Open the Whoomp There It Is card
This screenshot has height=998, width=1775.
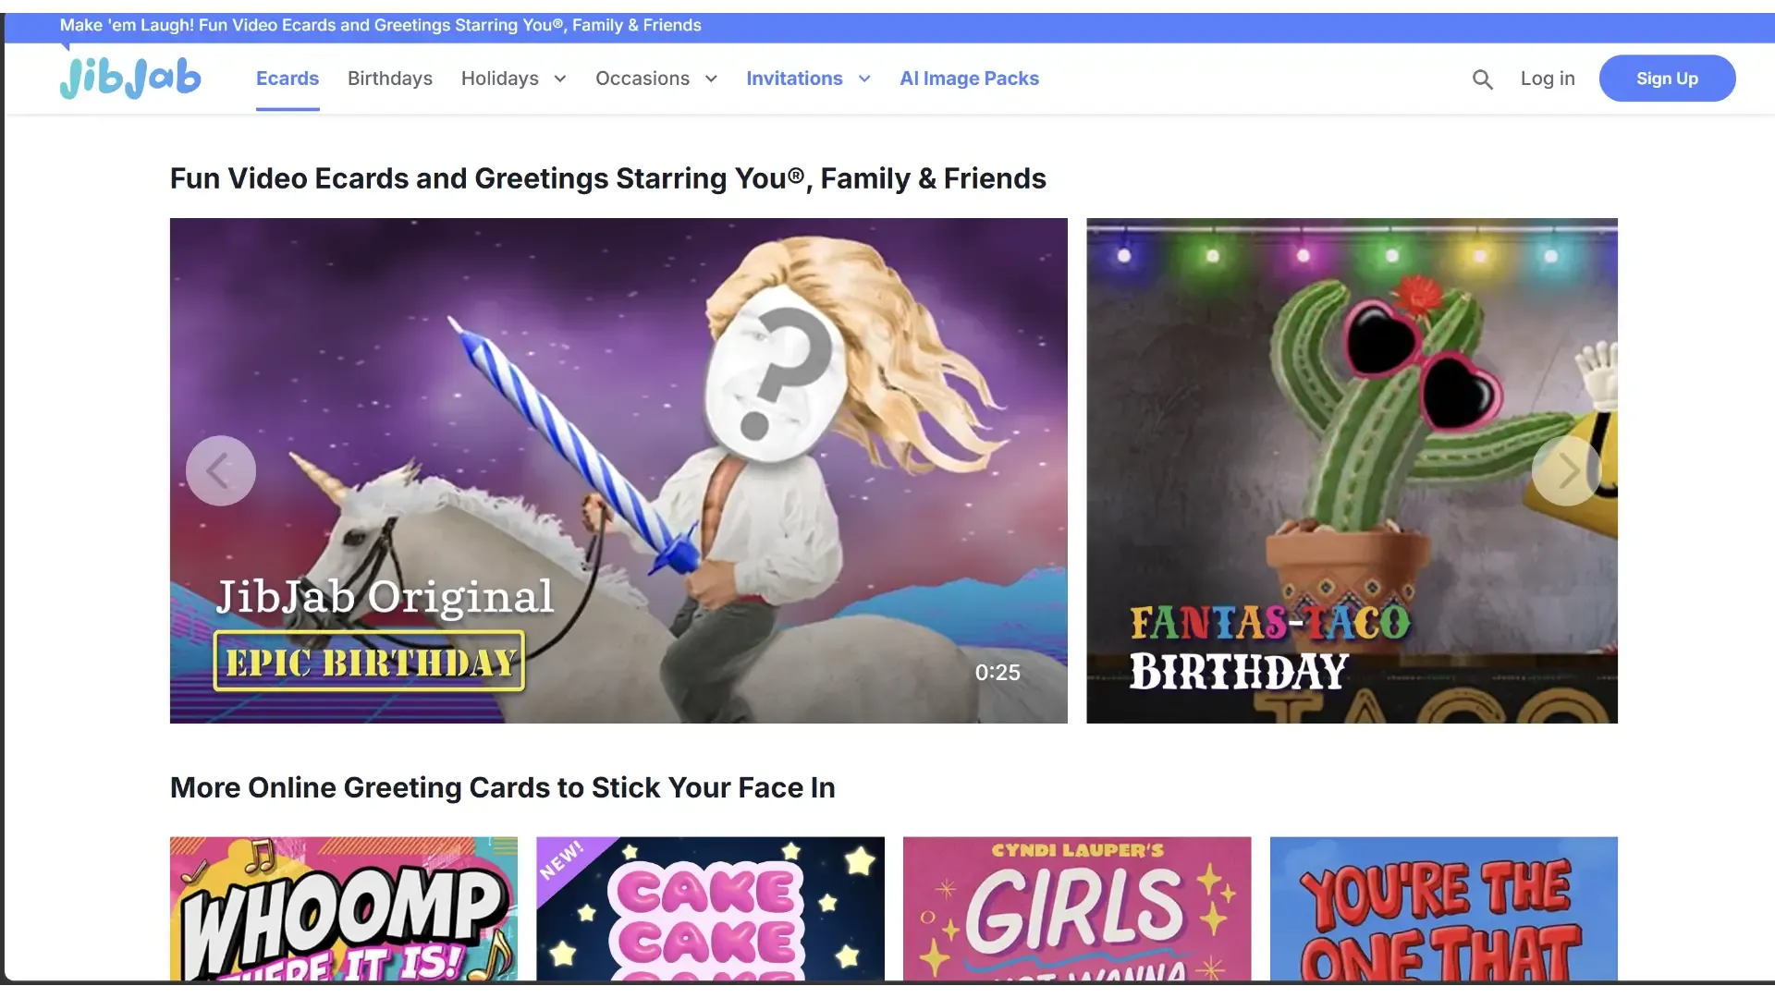tap(344, 908)
